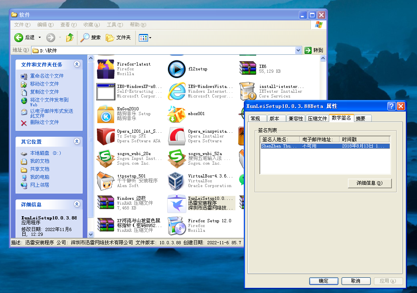The image size is (417, 293).
Task: Open the 工具(T) menu
Action: pyautogui.click(x=114, y=25)
